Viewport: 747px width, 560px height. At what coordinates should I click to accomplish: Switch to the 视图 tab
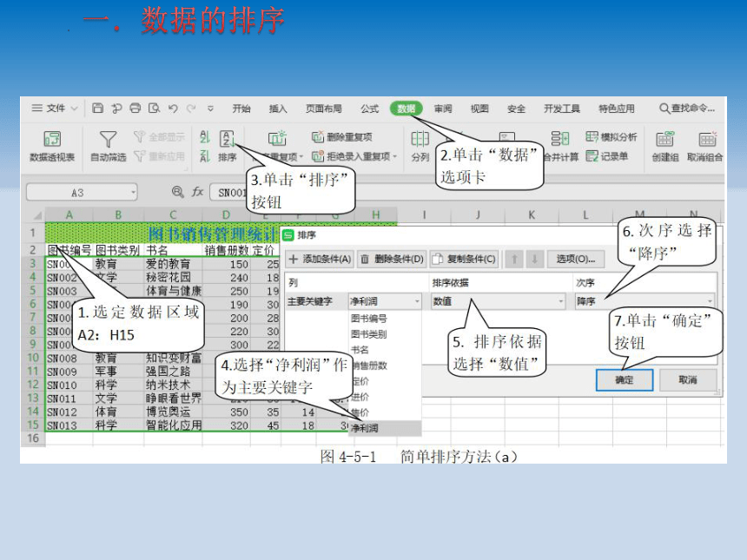tap(479, 109)
